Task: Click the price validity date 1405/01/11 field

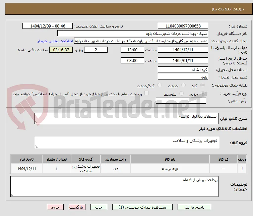Action: coord(183,60)
